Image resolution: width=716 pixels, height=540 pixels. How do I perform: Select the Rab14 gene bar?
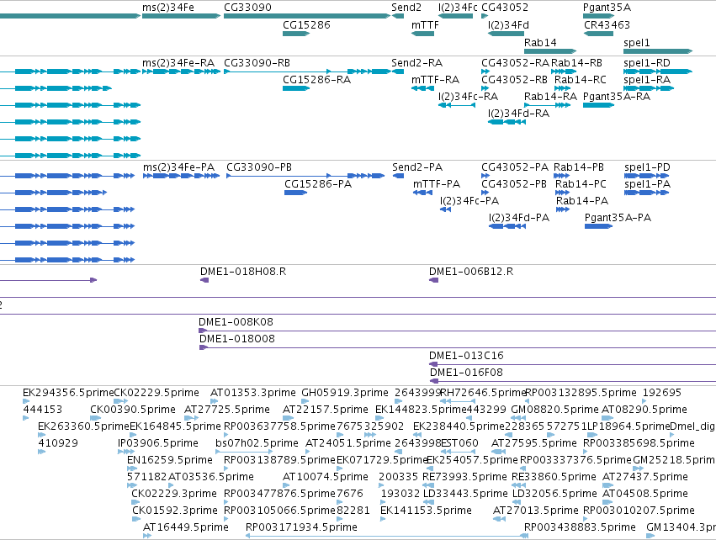point(550,51)
